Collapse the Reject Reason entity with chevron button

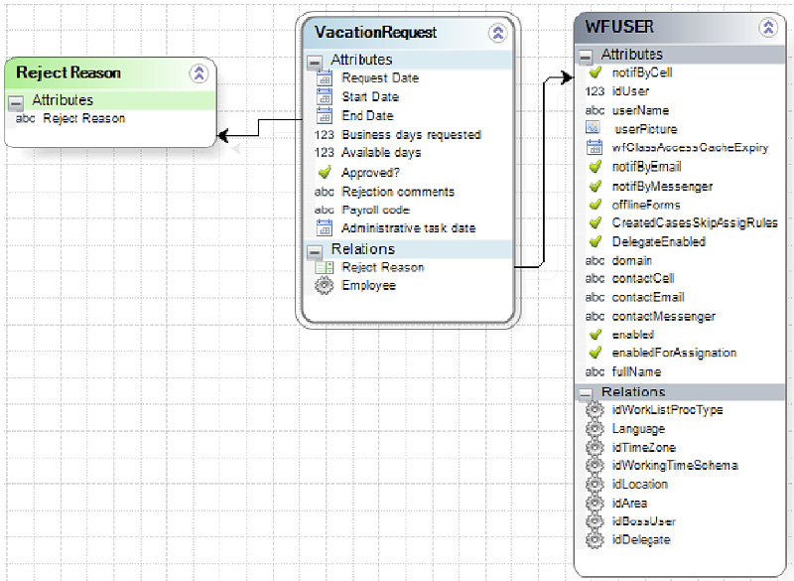pos(199,73)
